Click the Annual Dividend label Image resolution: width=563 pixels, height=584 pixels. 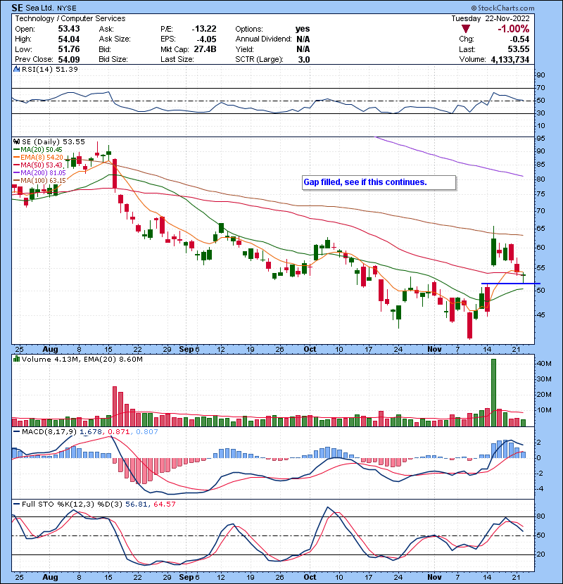(x=263, y=39)
